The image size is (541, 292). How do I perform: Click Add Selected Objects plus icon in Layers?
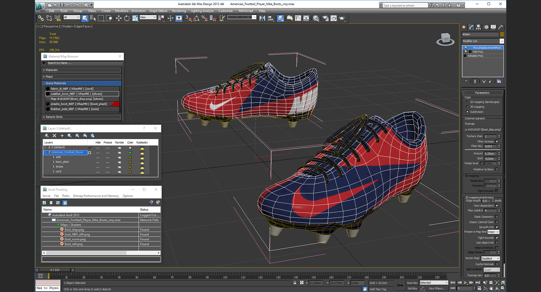(x=62, y=135)
